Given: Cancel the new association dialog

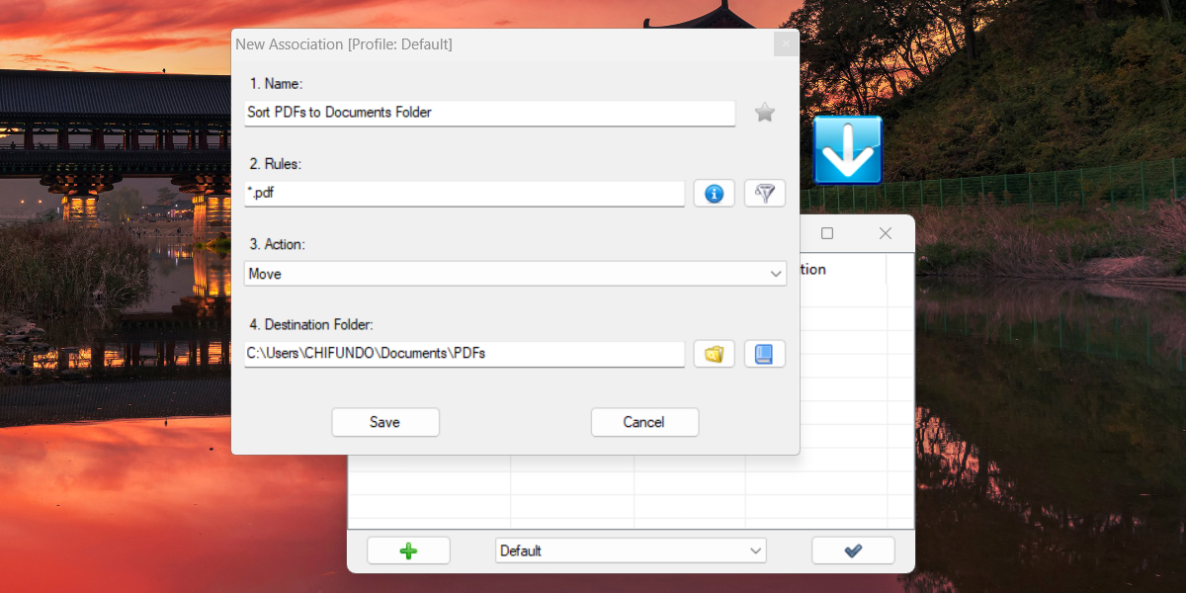Looking at the screenshot, I should [x=644, y=422].
